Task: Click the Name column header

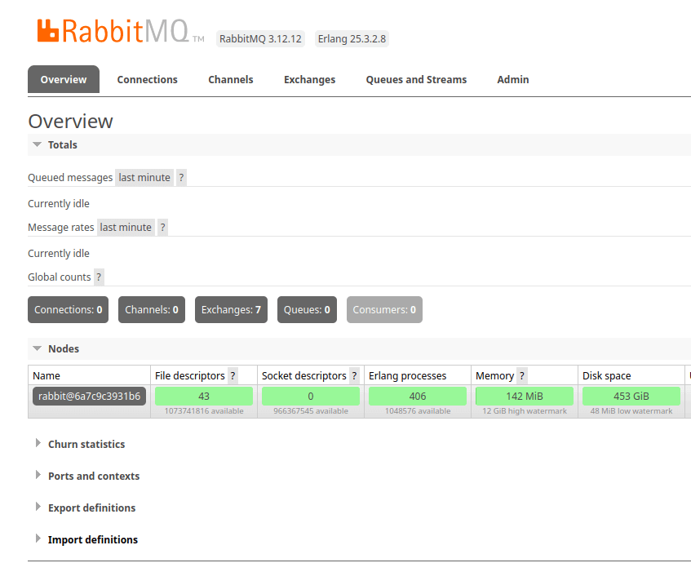Action: (x=47, y=376)
